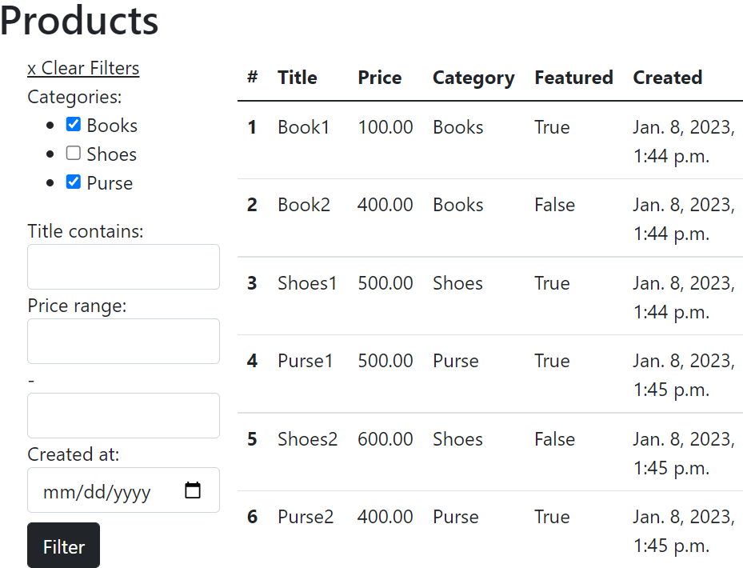Viewport: 743px width, 568px height.
Task: Click the Purse2 product title cell
Action: click(306, 517)
